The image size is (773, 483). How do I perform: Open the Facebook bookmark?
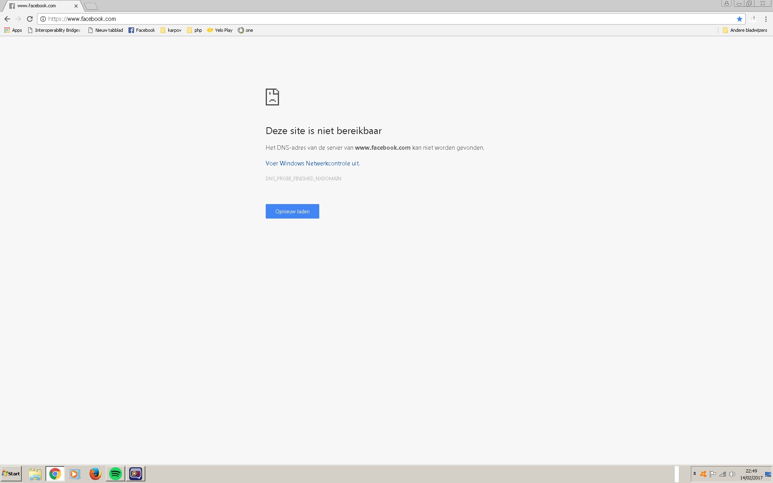[142, 30]
